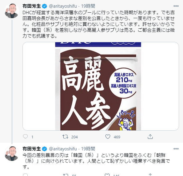Click @aritayoshifu handle on second tweet
The image size is (183, 176).
click(63, 149)
